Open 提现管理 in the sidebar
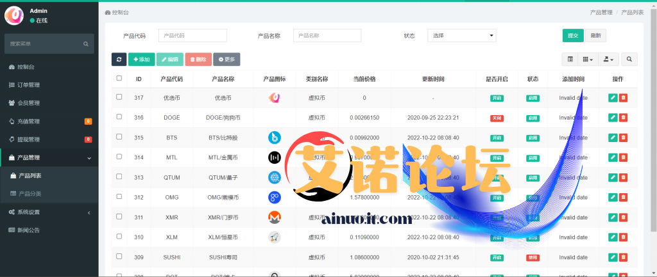Screen dimensions: 657x277 click(x=49, y=139)
